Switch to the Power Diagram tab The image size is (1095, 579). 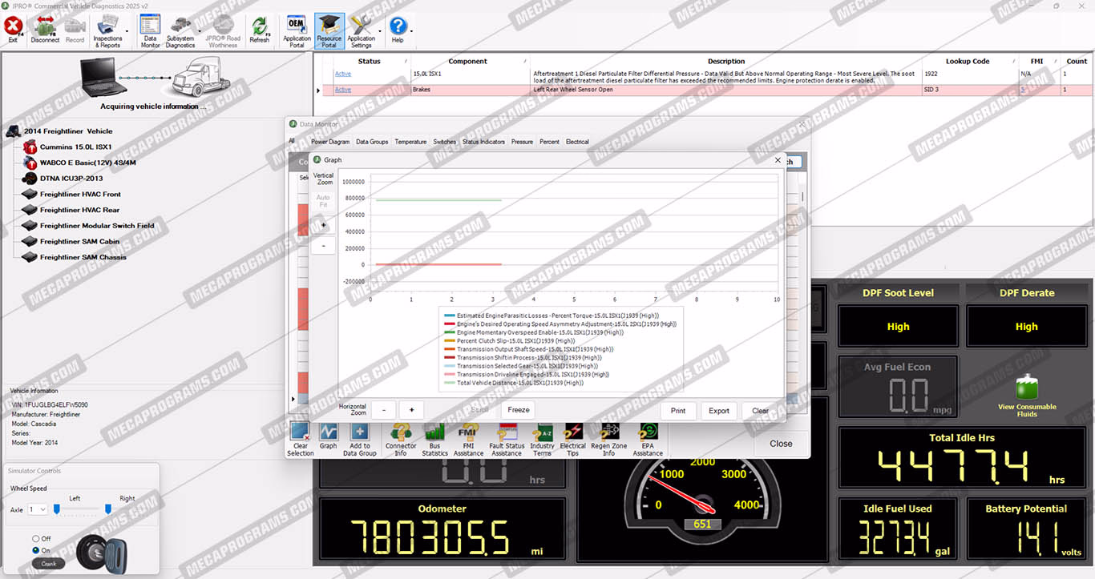tap(330, 142)
